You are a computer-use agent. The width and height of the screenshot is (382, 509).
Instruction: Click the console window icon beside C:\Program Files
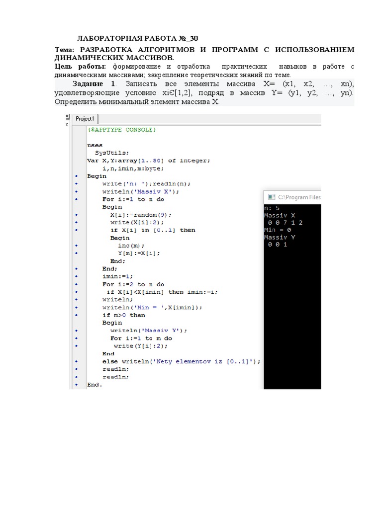click(271, 197)
